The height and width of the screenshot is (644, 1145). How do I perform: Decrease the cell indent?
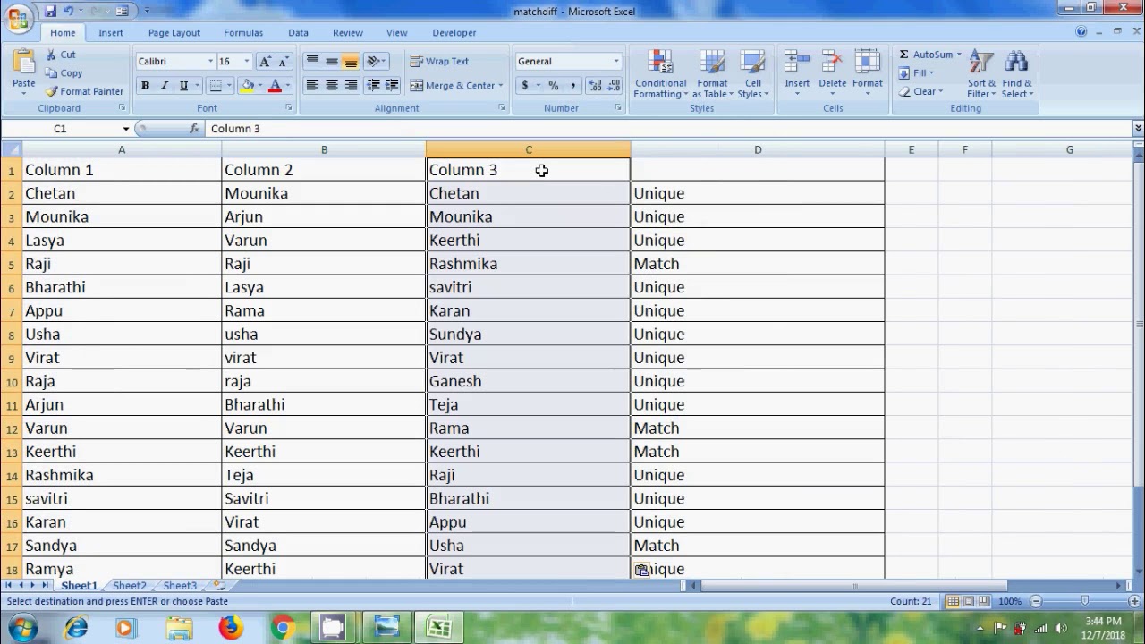pos(373,85)
